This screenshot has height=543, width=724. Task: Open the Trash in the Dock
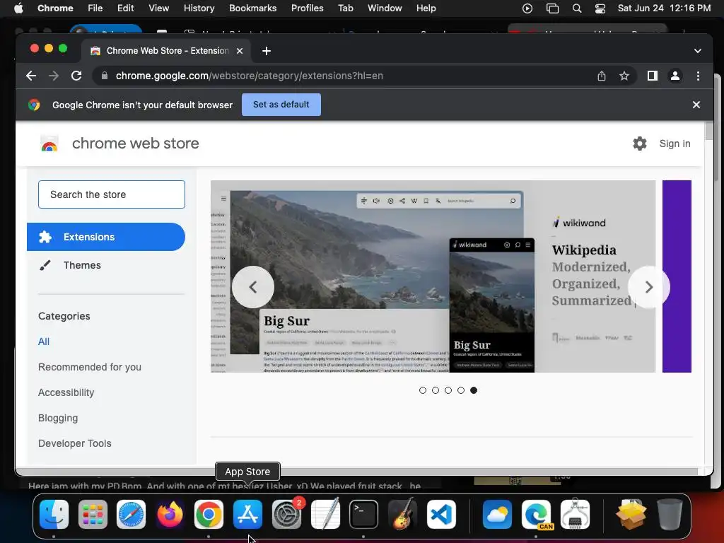tap(670, 515)
